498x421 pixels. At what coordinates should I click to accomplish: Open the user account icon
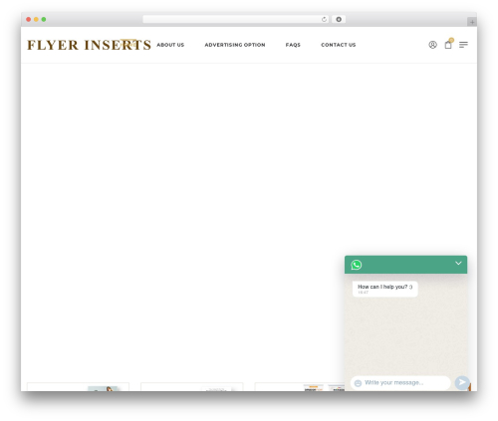(432, 45)
